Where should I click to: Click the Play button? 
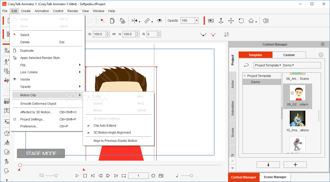(x=77, y=176)
